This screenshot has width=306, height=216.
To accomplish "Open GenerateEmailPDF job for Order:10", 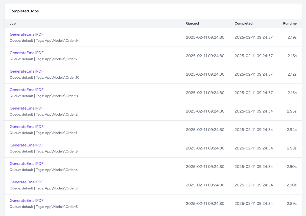I will click(x=27, y=71).
